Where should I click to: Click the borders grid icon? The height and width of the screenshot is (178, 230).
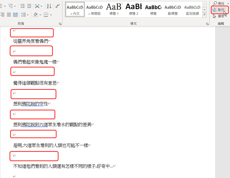[46, 15]
